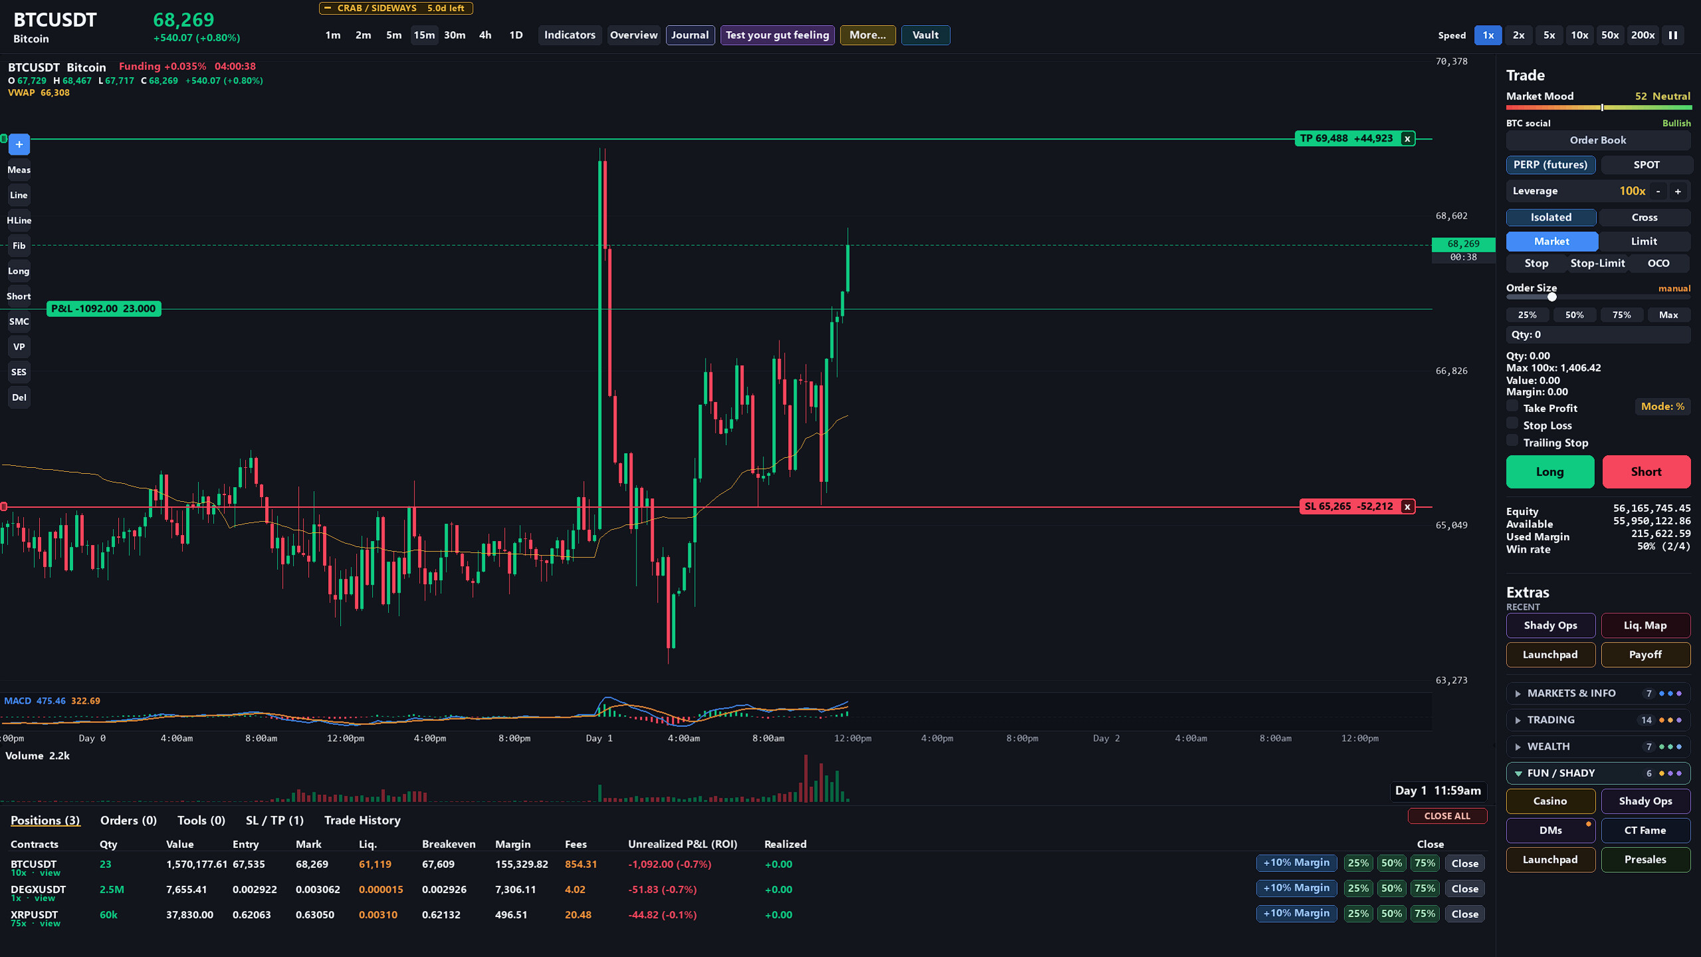Set playback speed to 10x

point(1579,35)
